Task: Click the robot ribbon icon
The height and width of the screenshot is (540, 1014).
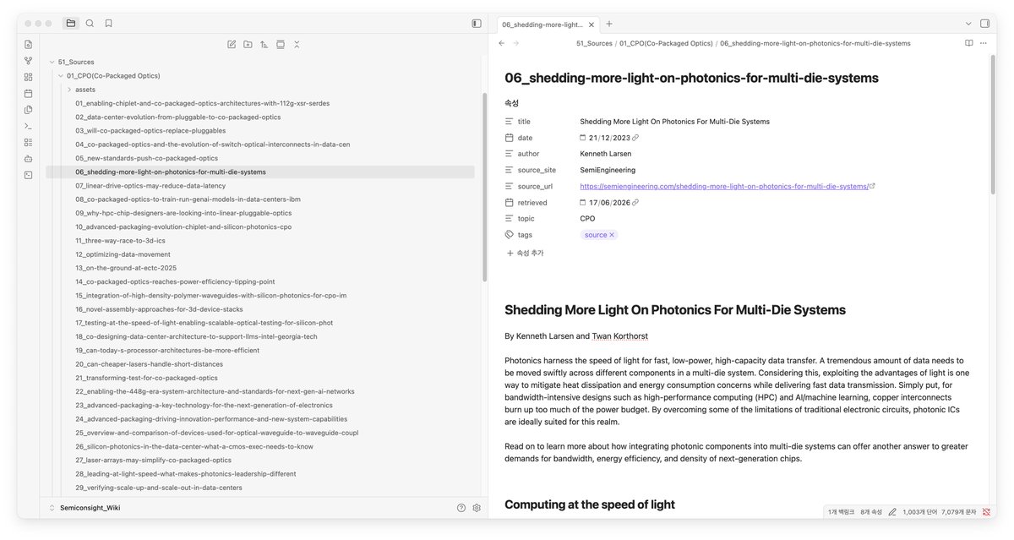Action: (x=28, y=158)
